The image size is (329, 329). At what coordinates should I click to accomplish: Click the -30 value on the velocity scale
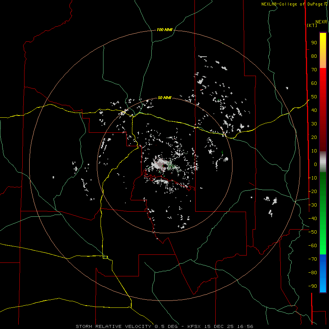313,205
